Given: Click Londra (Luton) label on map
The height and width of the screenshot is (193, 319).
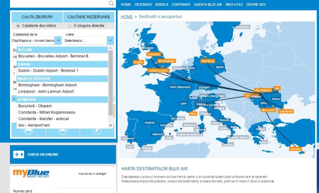Looking at the screenshot, I should (158, 71).
